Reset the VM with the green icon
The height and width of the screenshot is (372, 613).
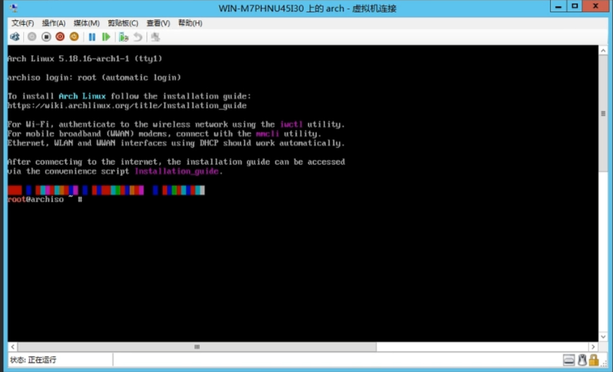point(106,37)
